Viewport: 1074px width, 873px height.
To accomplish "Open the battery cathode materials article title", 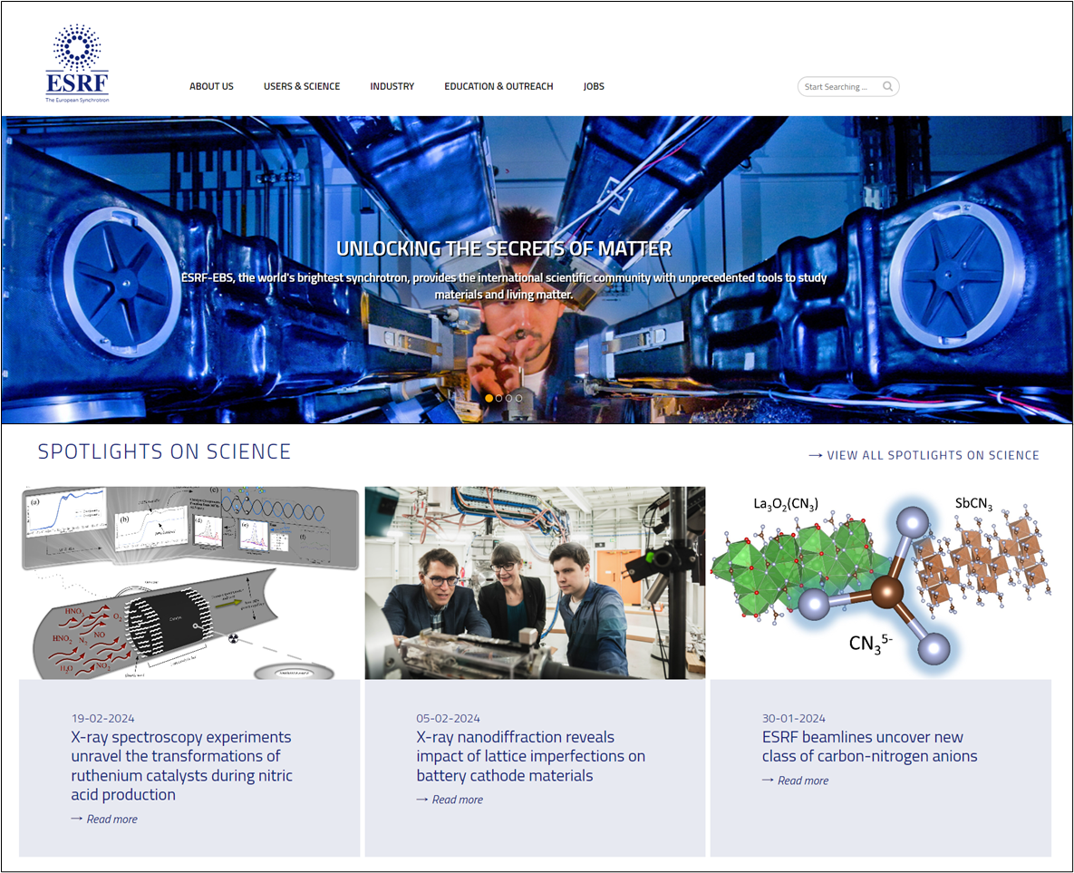I will pos(530,756).
